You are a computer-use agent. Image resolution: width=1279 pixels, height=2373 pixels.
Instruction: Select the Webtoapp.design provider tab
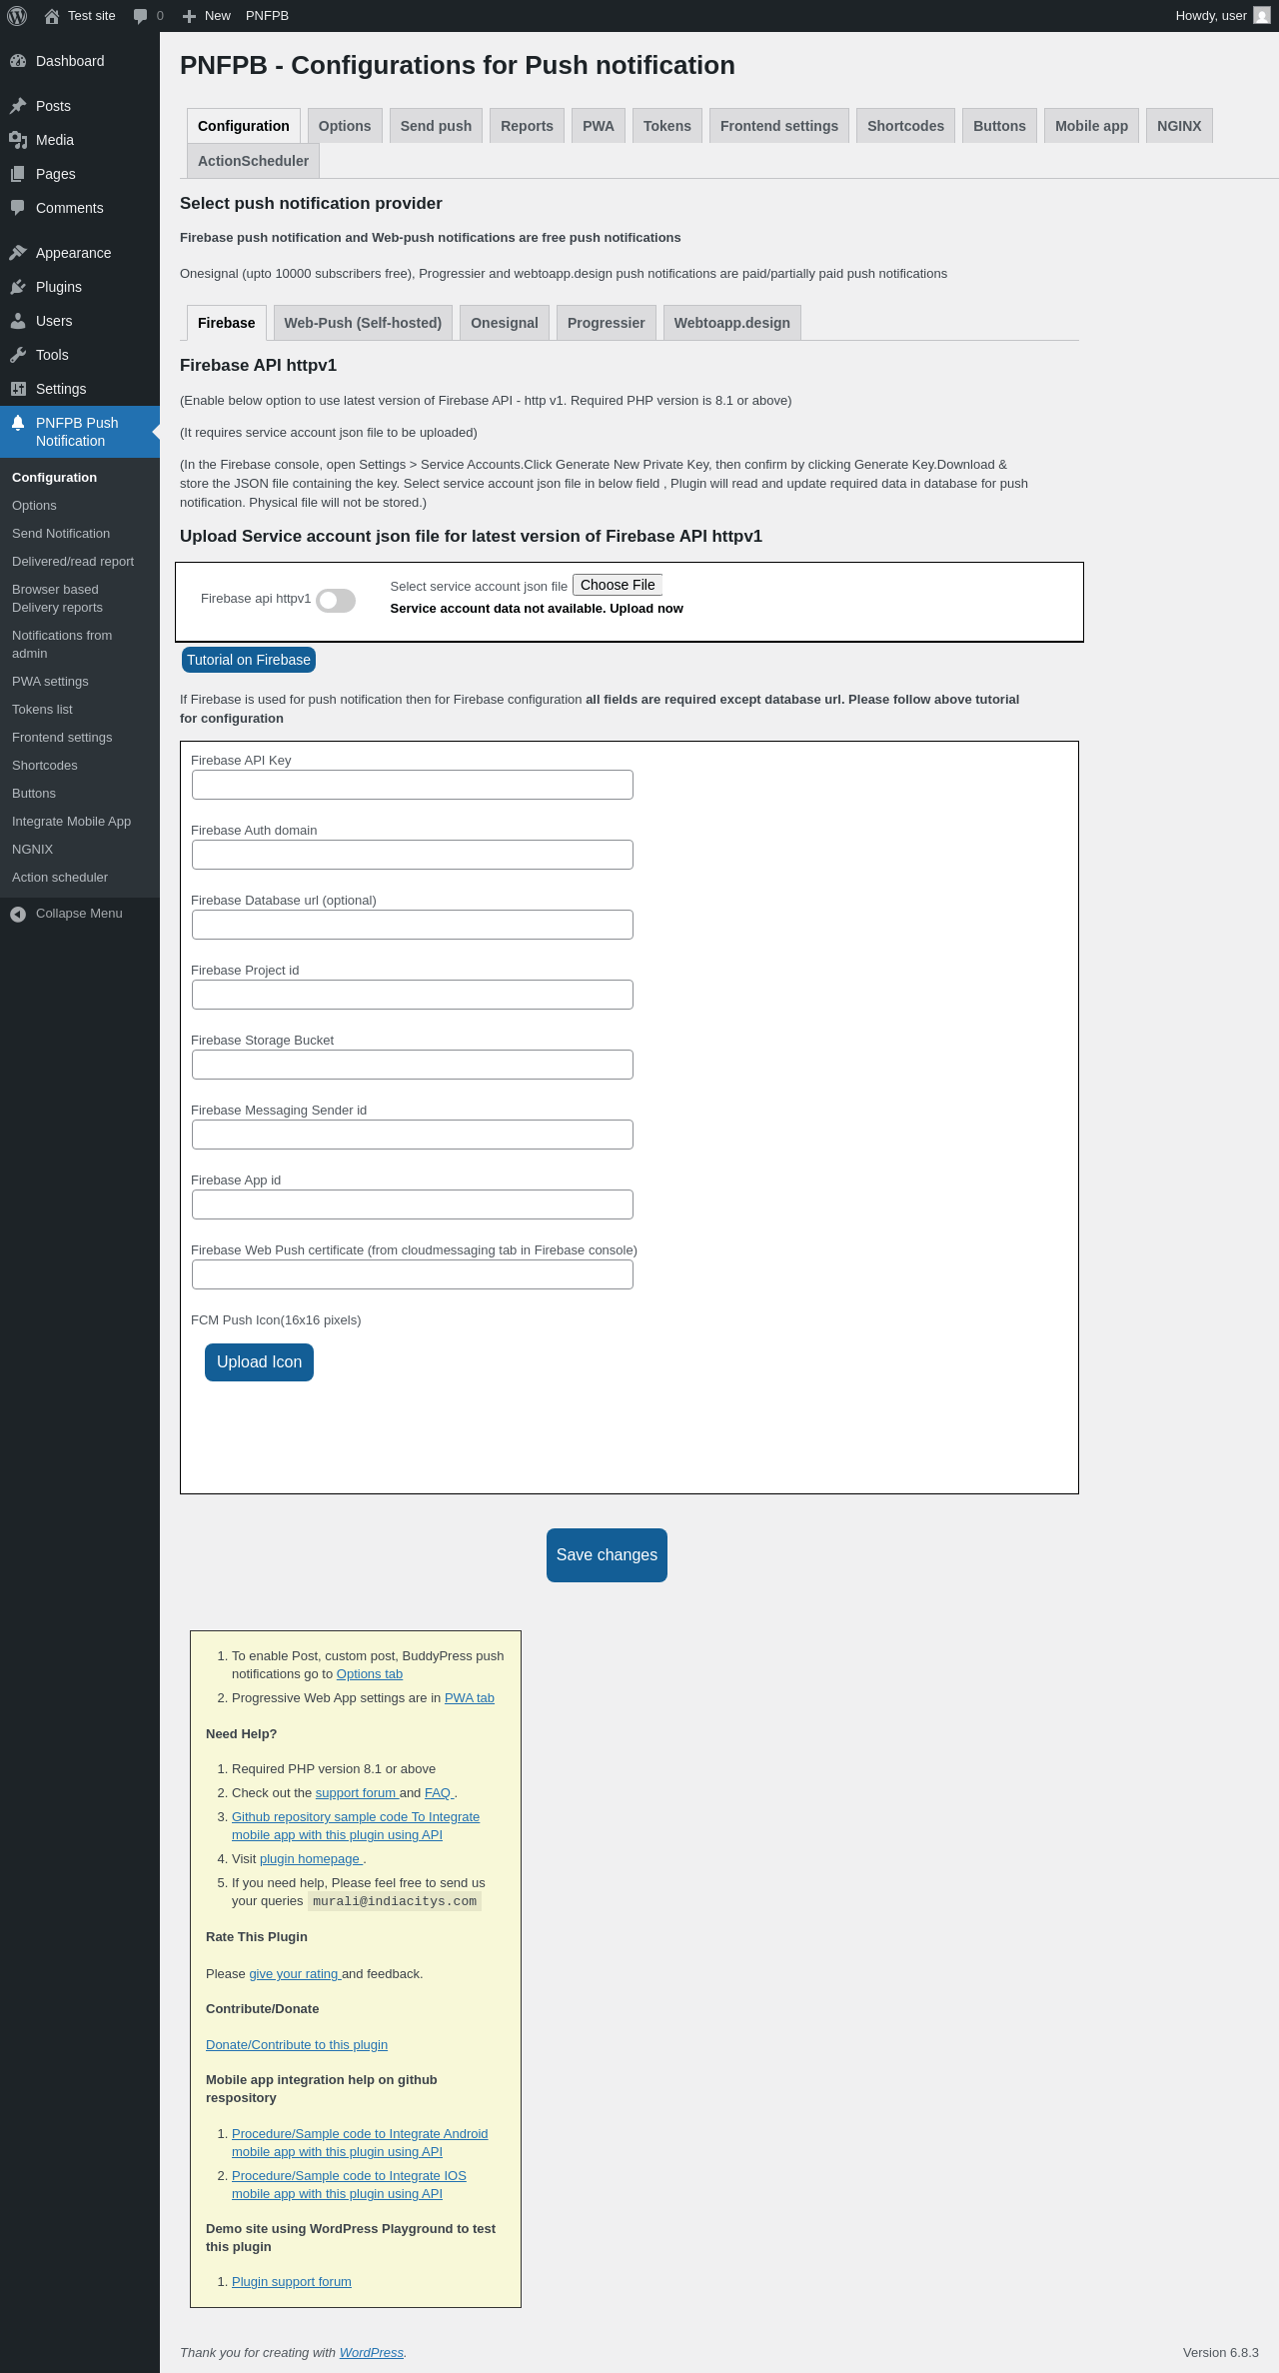click(x=732, y=323)
